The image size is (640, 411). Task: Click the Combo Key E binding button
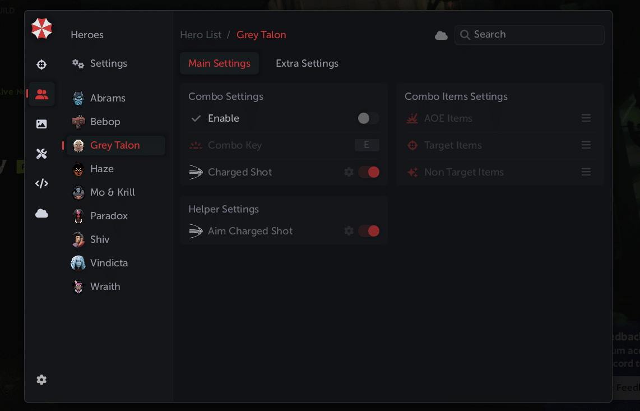point(367,145)
